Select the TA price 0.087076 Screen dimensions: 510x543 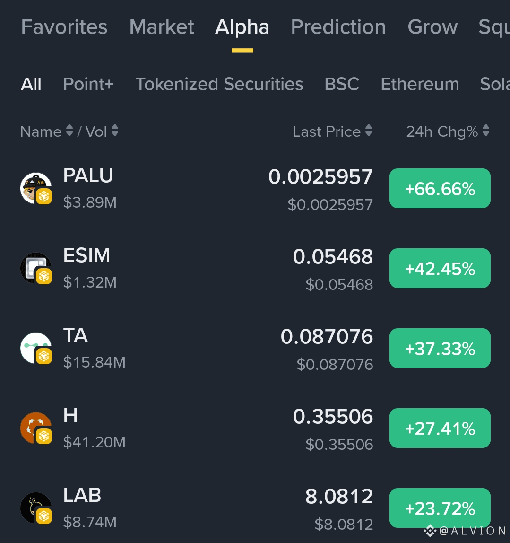pos(327,337)
